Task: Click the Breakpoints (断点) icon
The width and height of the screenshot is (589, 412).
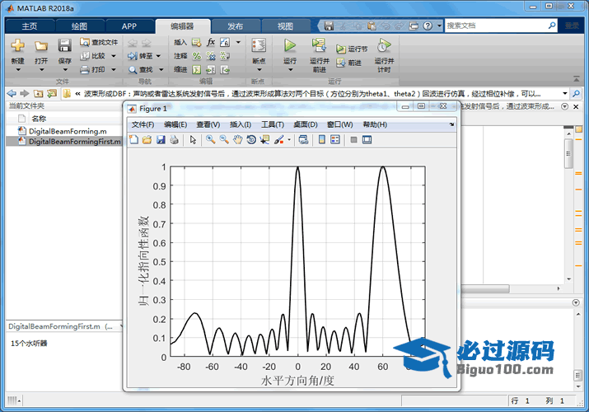Action: pyautogui.click(x=259, y=45)
